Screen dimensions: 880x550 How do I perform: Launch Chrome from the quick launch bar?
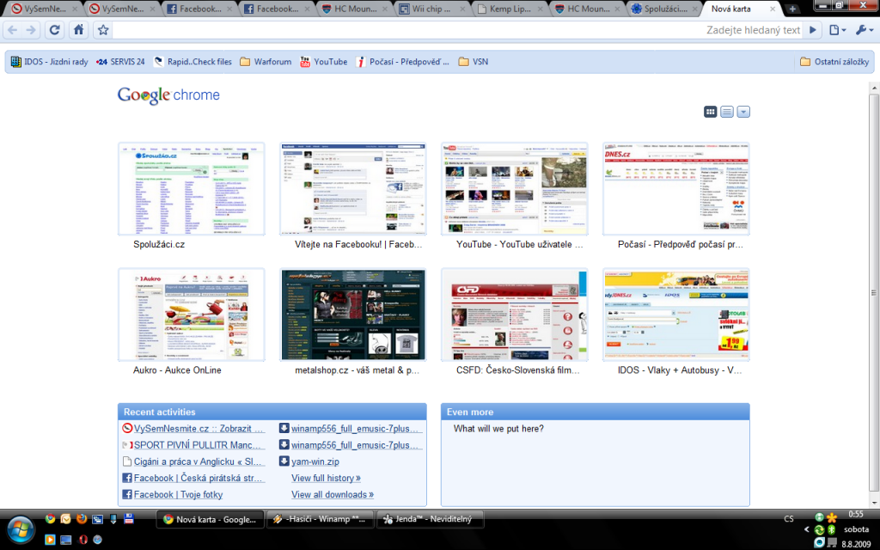point(50,518)
